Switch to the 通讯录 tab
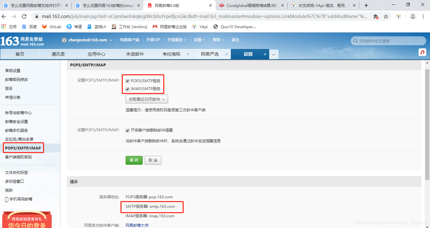 (x=58, y=54)
